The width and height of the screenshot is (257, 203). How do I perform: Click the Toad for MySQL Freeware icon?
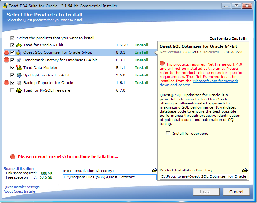19,90
